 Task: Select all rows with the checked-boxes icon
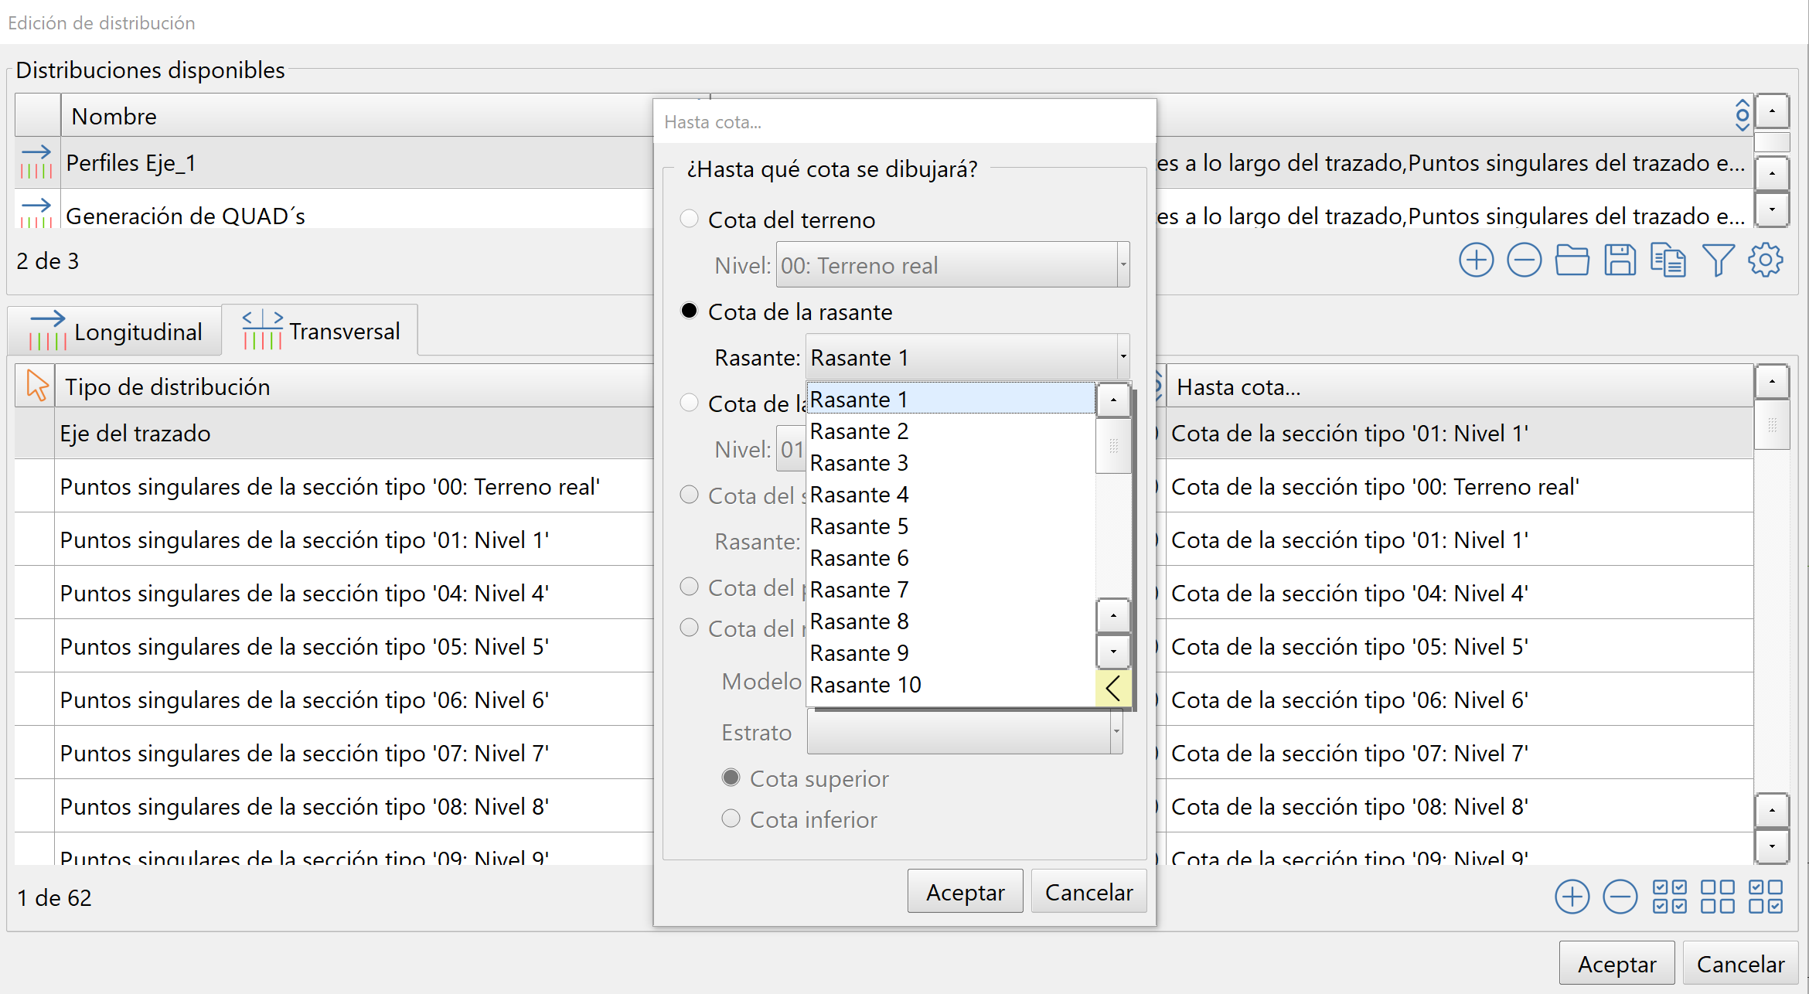click(1669, 897)
